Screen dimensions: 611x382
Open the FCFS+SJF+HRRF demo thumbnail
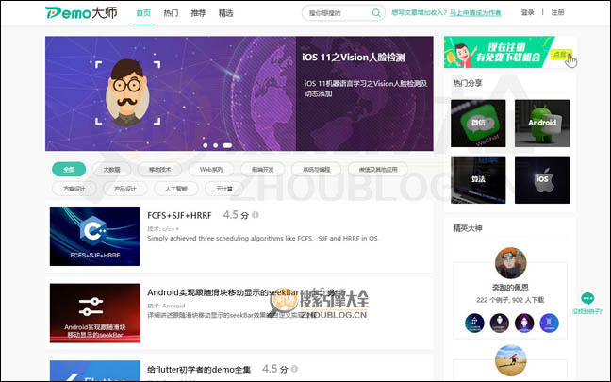94,236
